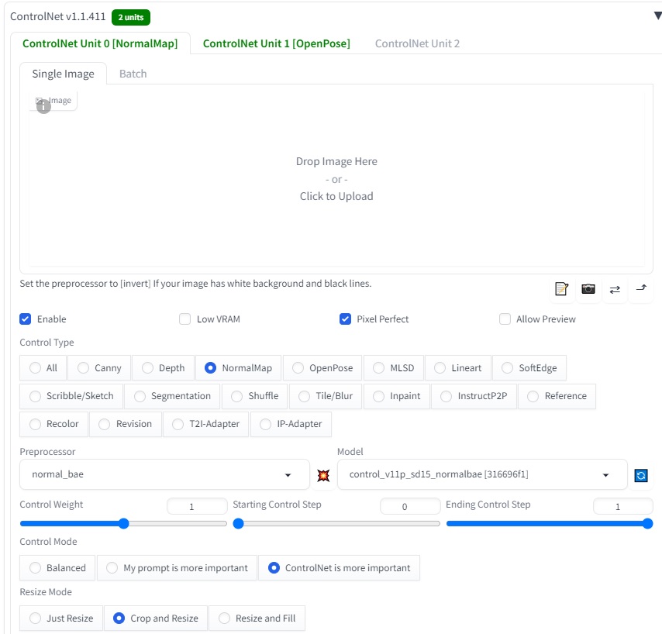Select the Balanced control mode
This screenshot has width=662, height=634.
coord(58,568)
